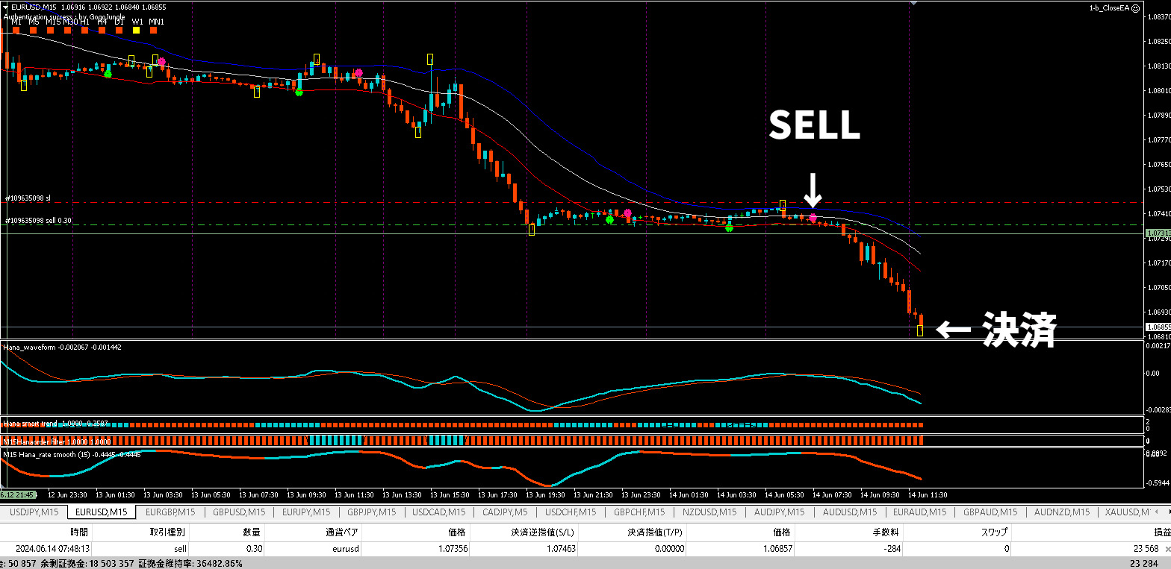This screenshot has width=1171, height=569.
Task: Click the 1-b_CloseEA smiley face icon
Action: tap(1135, 7)
